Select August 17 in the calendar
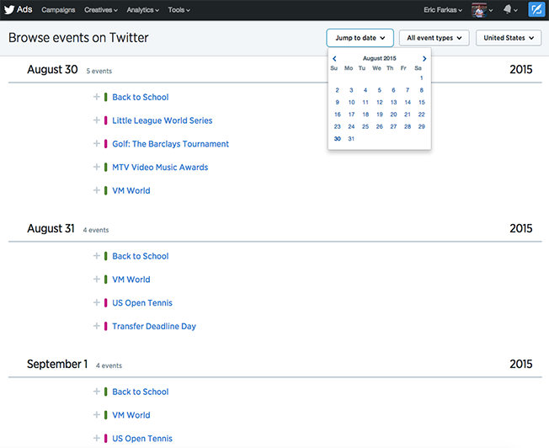Image resolution: width=549 pixels, height=448 pixels. point(351,115)
